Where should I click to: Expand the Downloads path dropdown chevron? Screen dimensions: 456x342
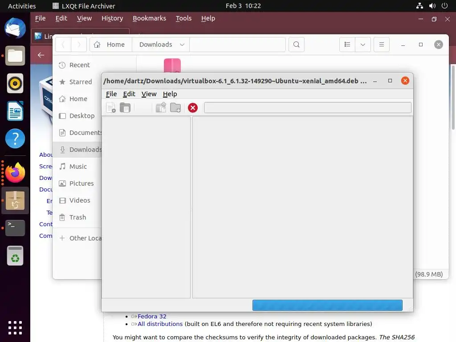click(182, 45)
